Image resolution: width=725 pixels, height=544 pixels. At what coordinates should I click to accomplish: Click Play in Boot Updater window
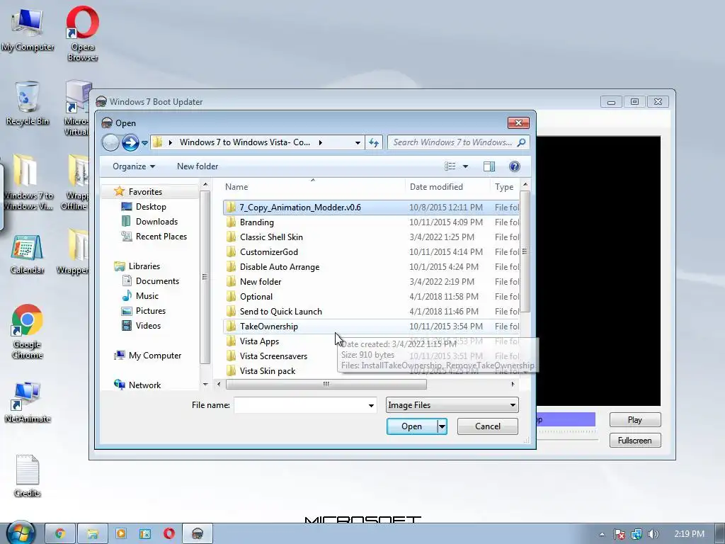[x=635, y=419]
